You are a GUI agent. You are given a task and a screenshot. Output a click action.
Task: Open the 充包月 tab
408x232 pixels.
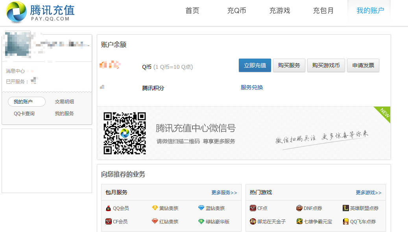(323, 11)
